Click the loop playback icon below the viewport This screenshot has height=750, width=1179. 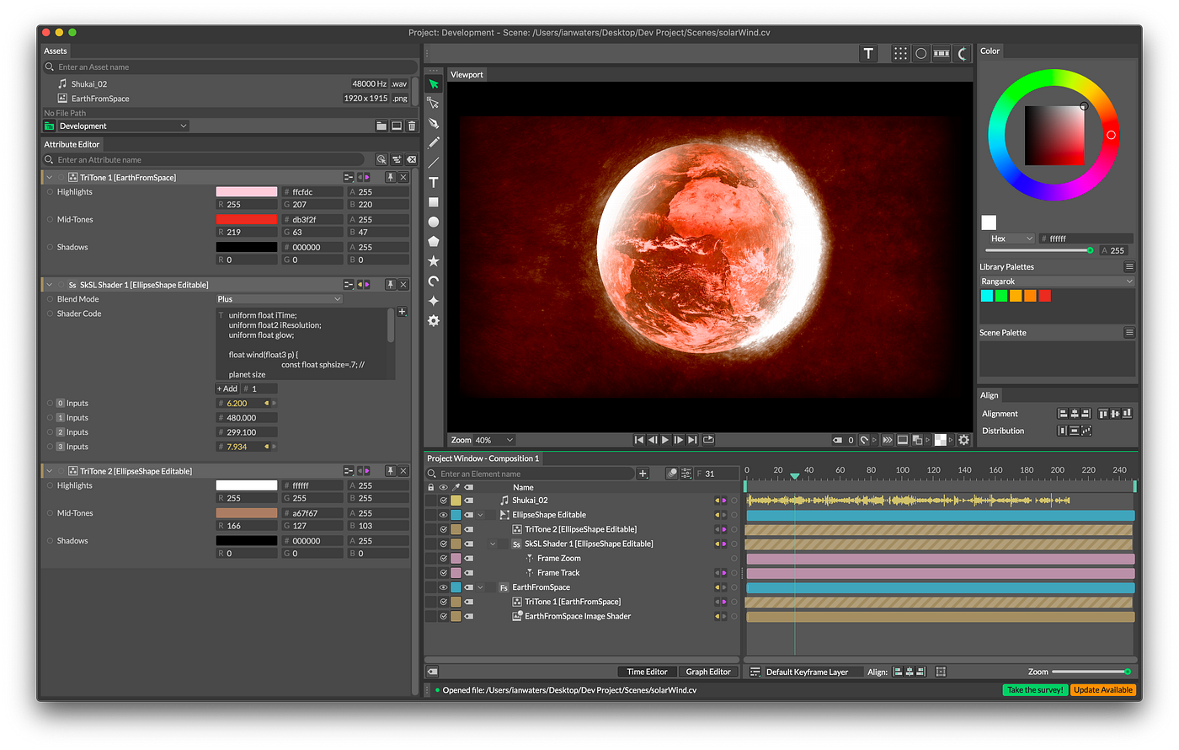click(707, 439)
